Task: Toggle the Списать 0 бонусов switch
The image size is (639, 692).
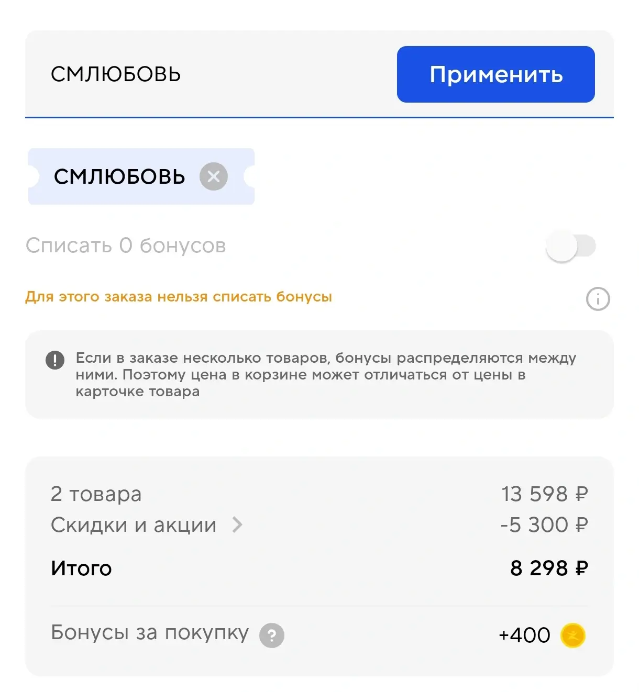Action: [570, 246]
